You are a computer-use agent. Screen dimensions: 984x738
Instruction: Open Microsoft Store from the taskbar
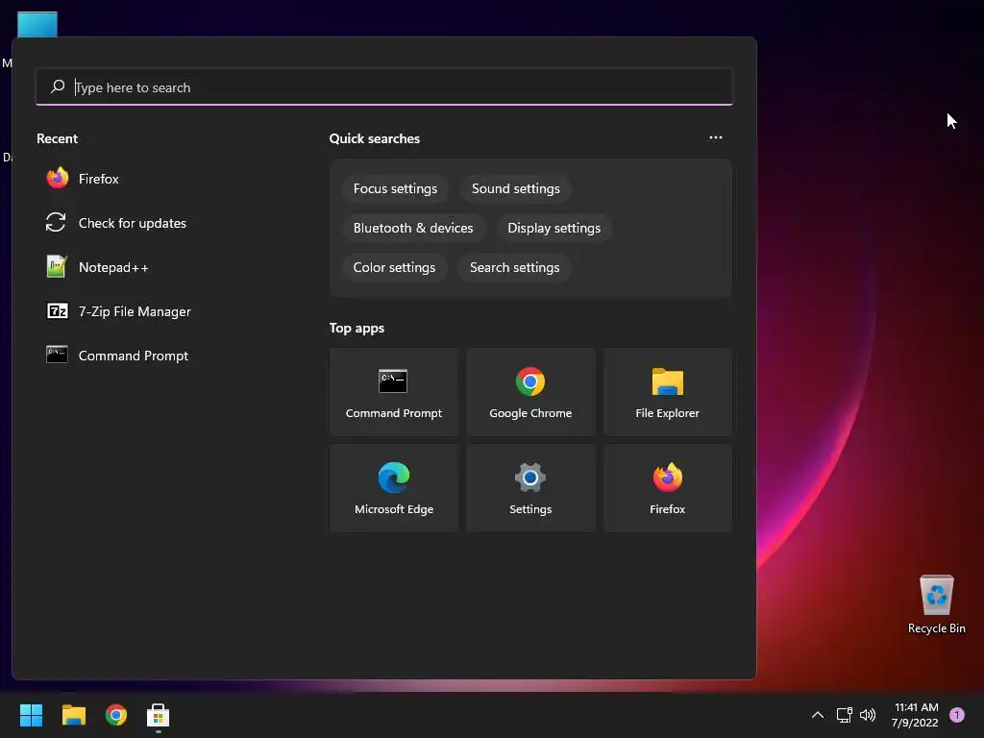tap(159, 715)
